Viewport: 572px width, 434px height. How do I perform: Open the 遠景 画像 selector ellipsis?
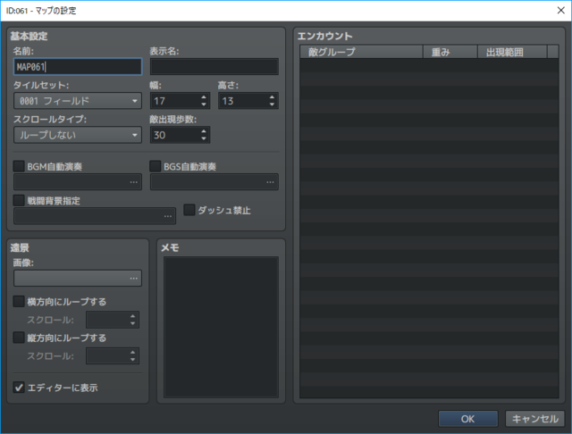(133, 279)
